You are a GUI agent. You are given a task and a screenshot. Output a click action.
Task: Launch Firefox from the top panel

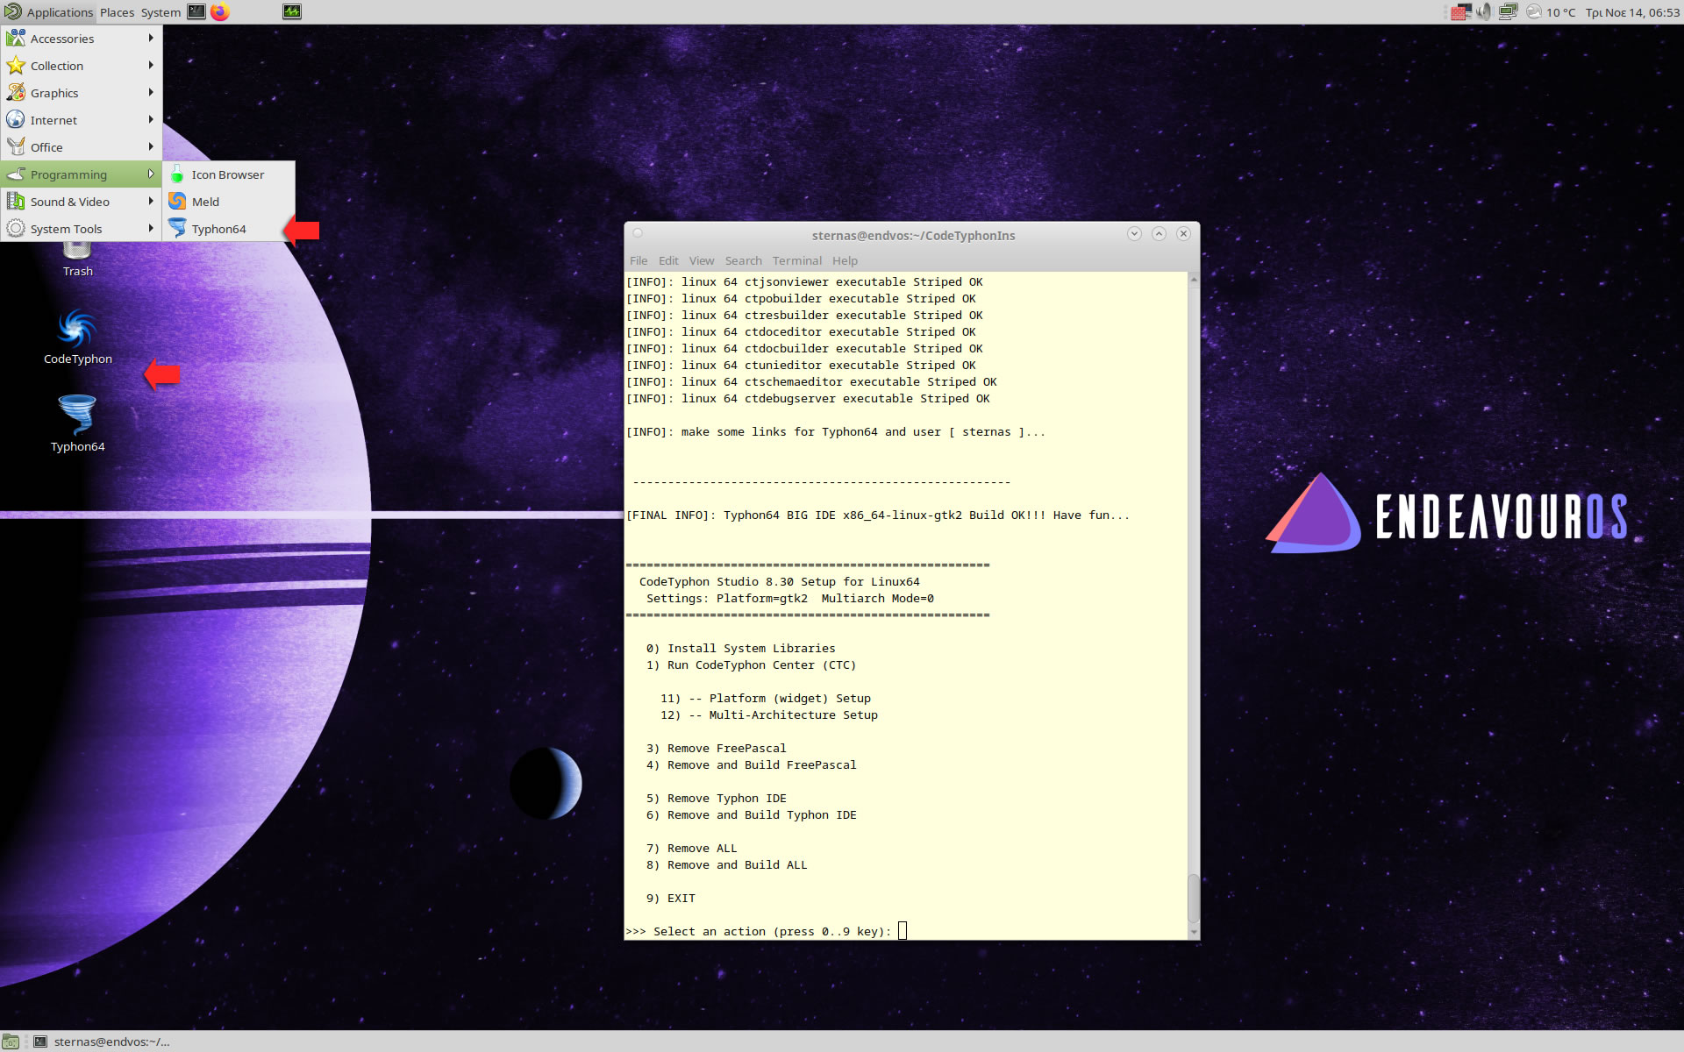coord(220,12)
